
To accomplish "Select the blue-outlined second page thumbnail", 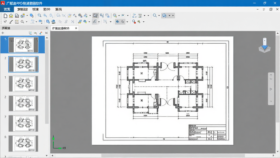I will point(24,64).
